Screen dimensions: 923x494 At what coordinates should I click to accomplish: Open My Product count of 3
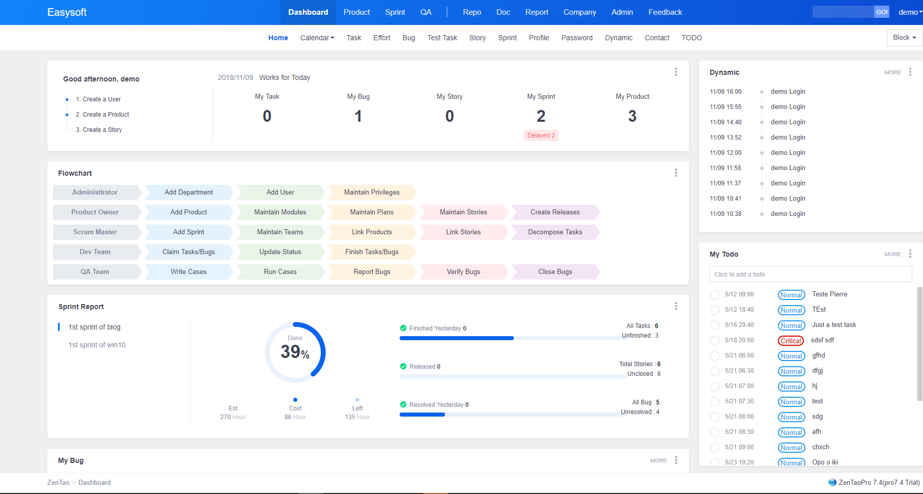coord(632,116)
